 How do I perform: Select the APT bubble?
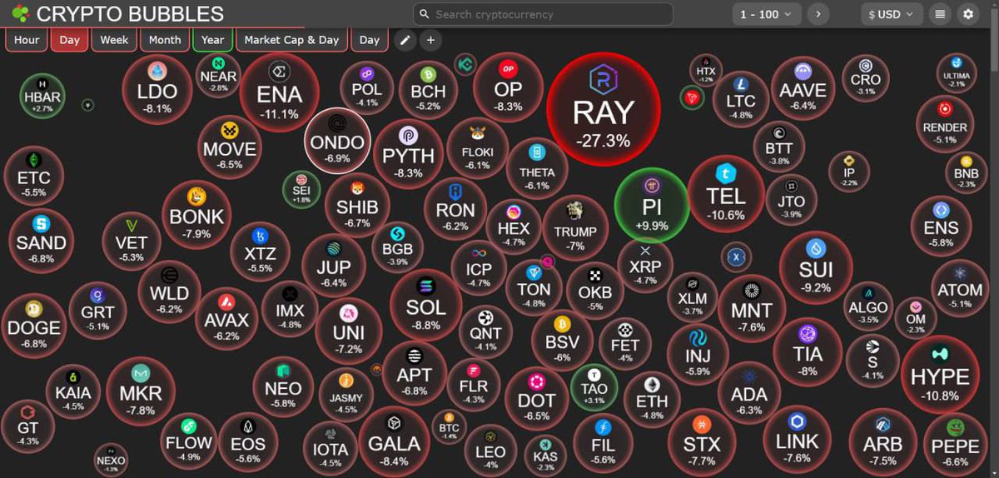pos(414,372)
